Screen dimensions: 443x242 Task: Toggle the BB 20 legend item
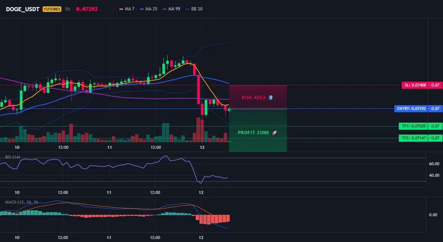click(194, 9)
